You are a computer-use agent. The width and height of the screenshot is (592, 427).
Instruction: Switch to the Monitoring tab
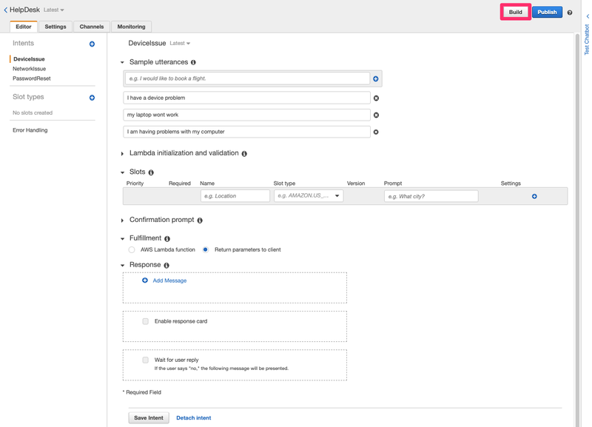132,27
